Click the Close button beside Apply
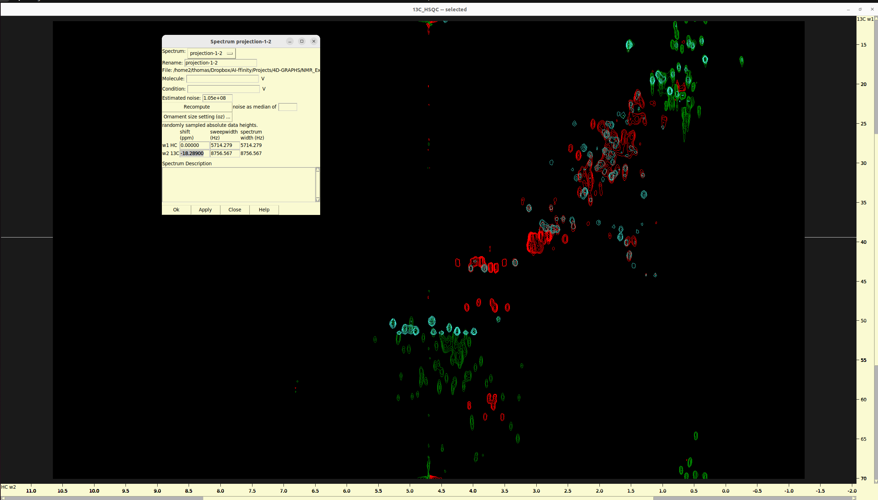The width and height of the screenshot is (878, 500). (x=234, y=210)
